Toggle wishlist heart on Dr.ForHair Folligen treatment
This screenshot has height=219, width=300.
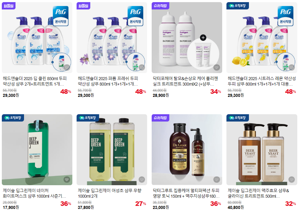click(x=217, y=68)
